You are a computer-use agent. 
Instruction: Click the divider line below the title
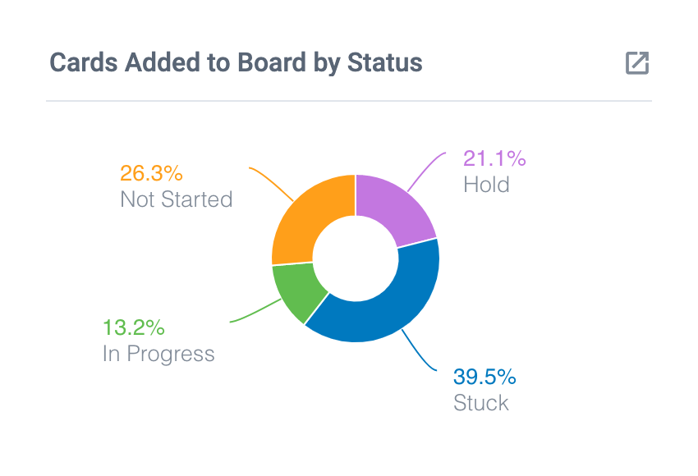(x=349, y=101)
